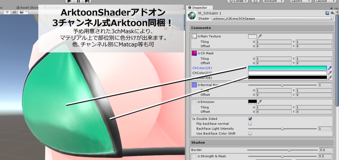
Task: Click Normal Map Offset X field
Action: 273,95
